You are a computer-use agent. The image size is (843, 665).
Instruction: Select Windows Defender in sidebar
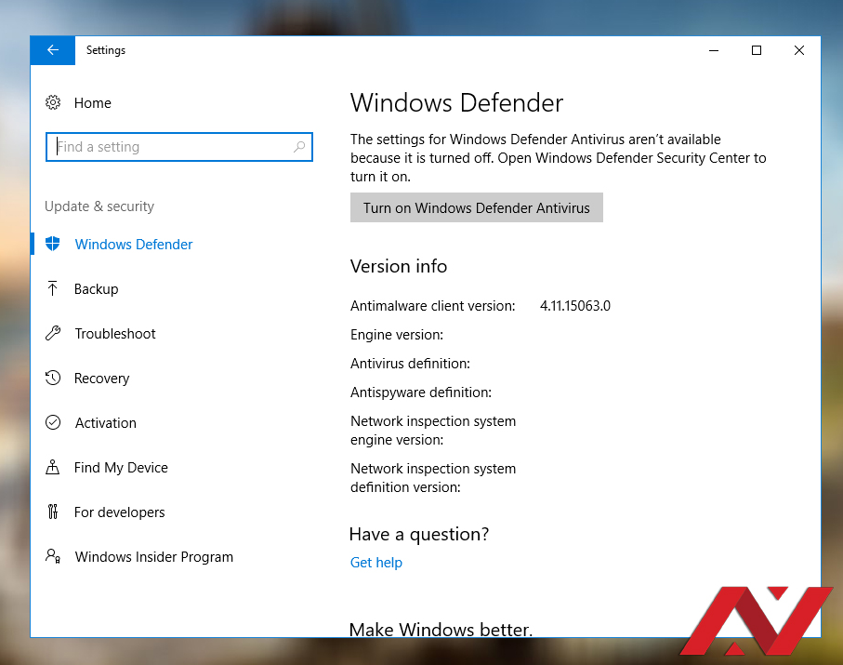pyautogui.click(x=133, y=245)
